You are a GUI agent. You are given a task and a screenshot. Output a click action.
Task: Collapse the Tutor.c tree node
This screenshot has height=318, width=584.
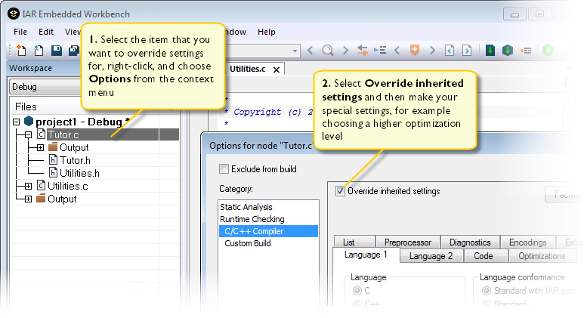[x=28, y=134]
